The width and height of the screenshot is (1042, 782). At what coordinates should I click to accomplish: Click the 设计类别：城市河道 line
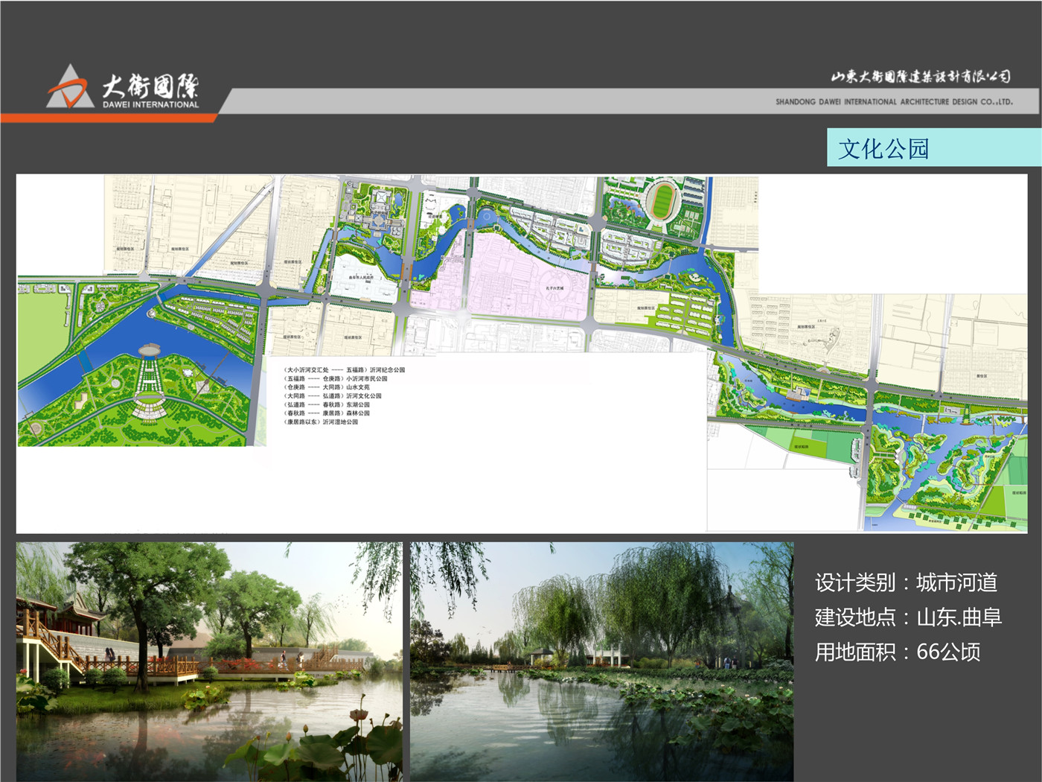(906, 582)
